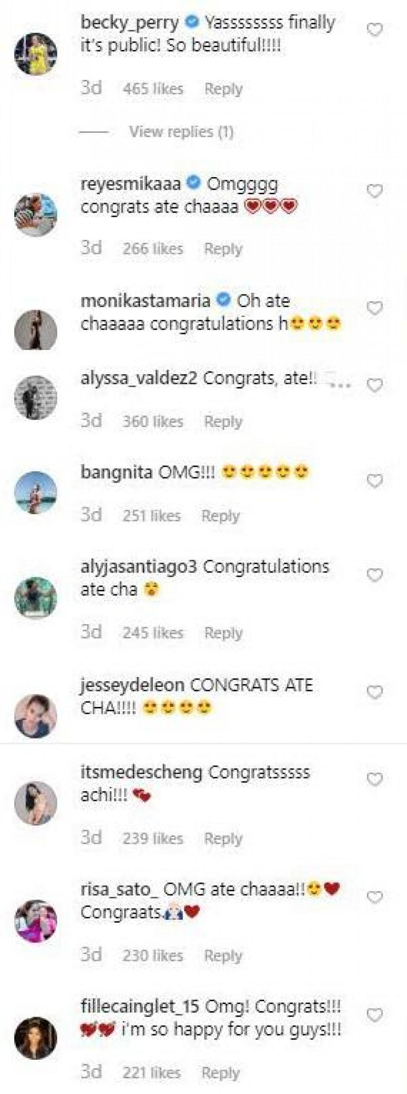Expand View replies under becky_perry's comment
Image resolution: width=407 pixels, height=1094 pixels.
coord(181,132)
